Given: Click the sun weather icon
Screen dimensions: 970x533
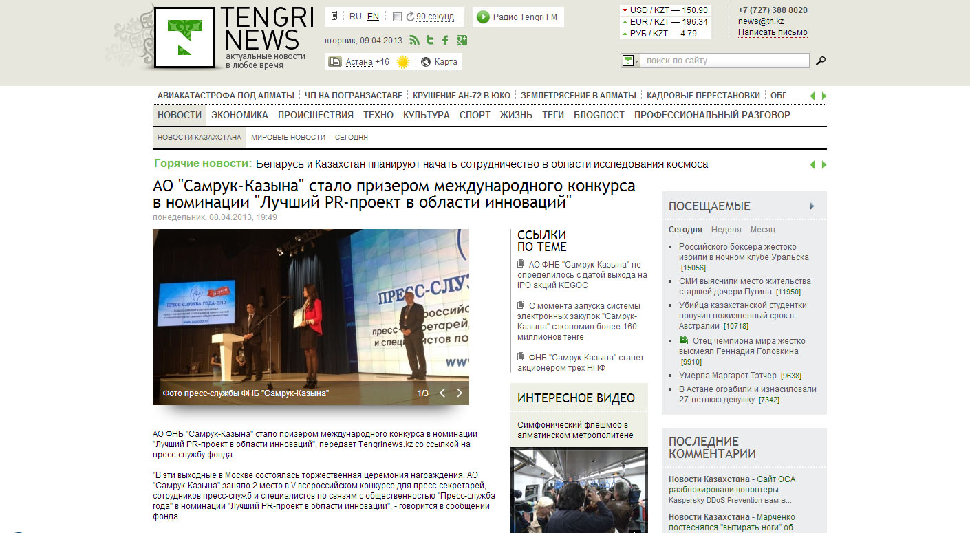Looking at the screenshot, I should [403, 62].
